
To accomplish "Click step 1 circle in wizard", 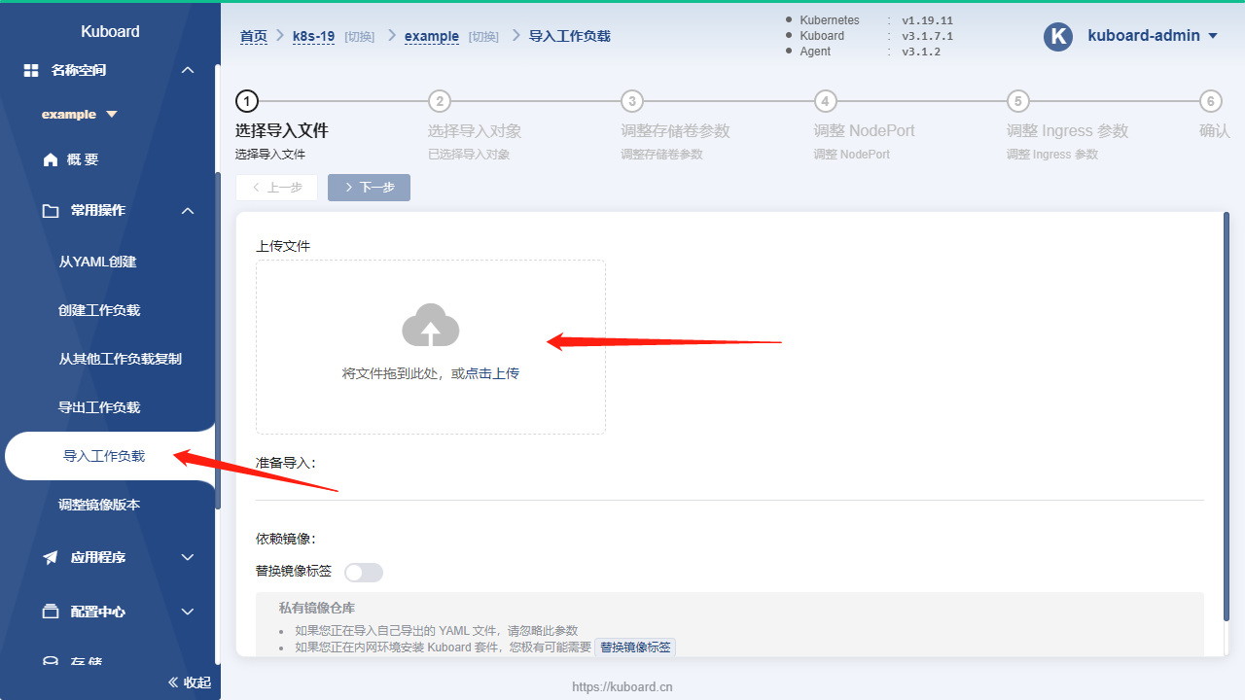I will tap(246, 101).
